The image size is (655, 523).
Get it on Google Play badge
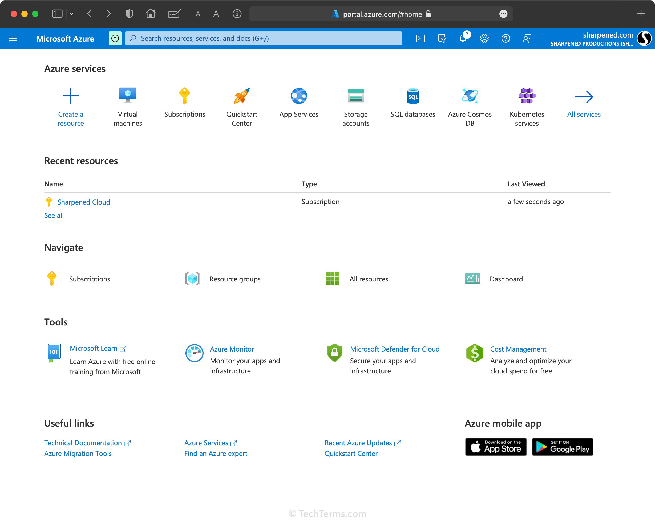tap(562, 447)
